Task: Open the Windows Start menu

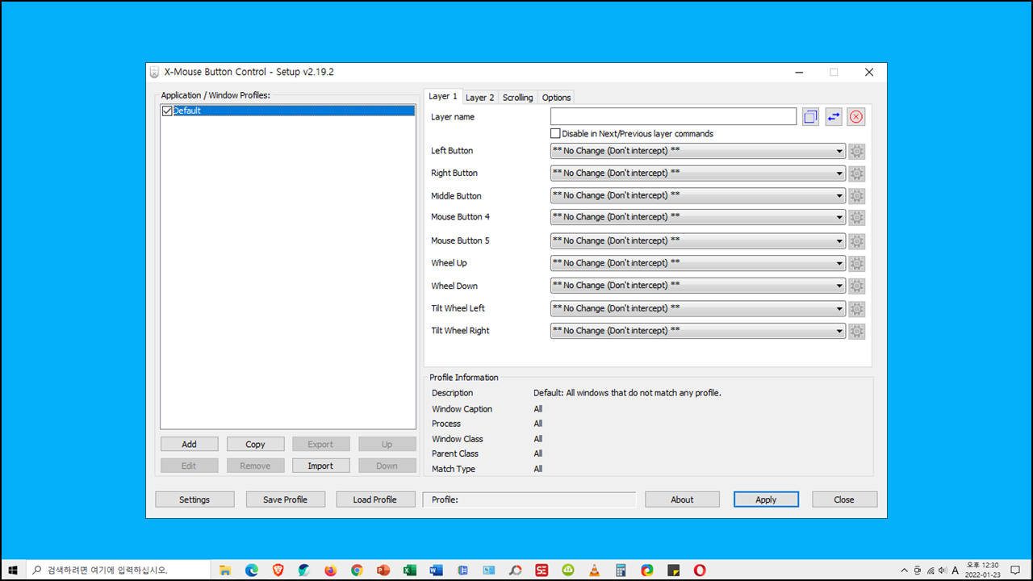Action: (x=13, y=570)
